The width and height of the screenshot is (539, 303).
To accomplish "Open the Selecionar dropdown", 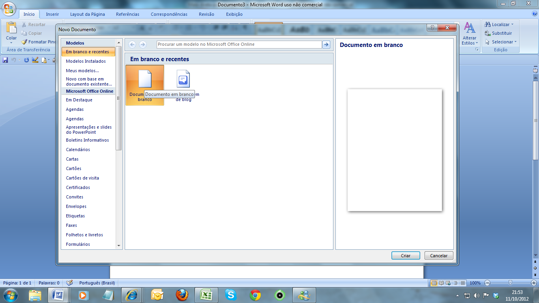I will [500, 42].
